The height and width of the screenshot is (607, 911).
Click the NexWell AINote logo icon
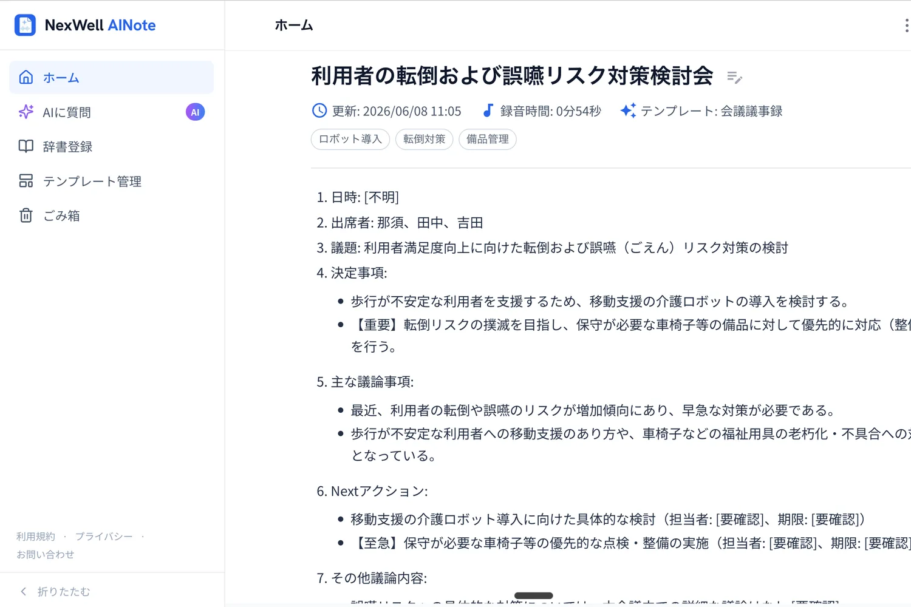(25, 25)
